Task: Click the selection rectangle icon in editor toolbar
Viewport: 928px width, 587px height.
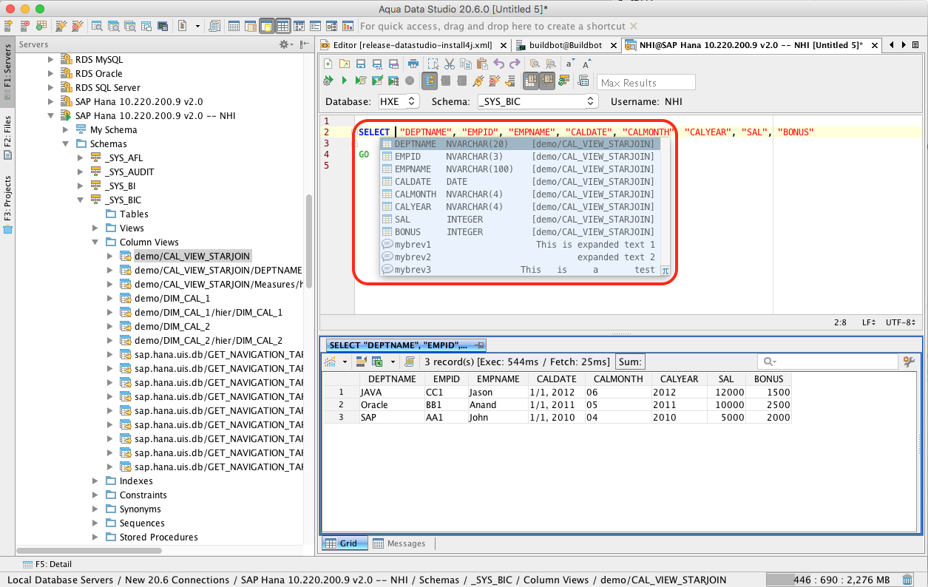Action: (x=433, y=64)
